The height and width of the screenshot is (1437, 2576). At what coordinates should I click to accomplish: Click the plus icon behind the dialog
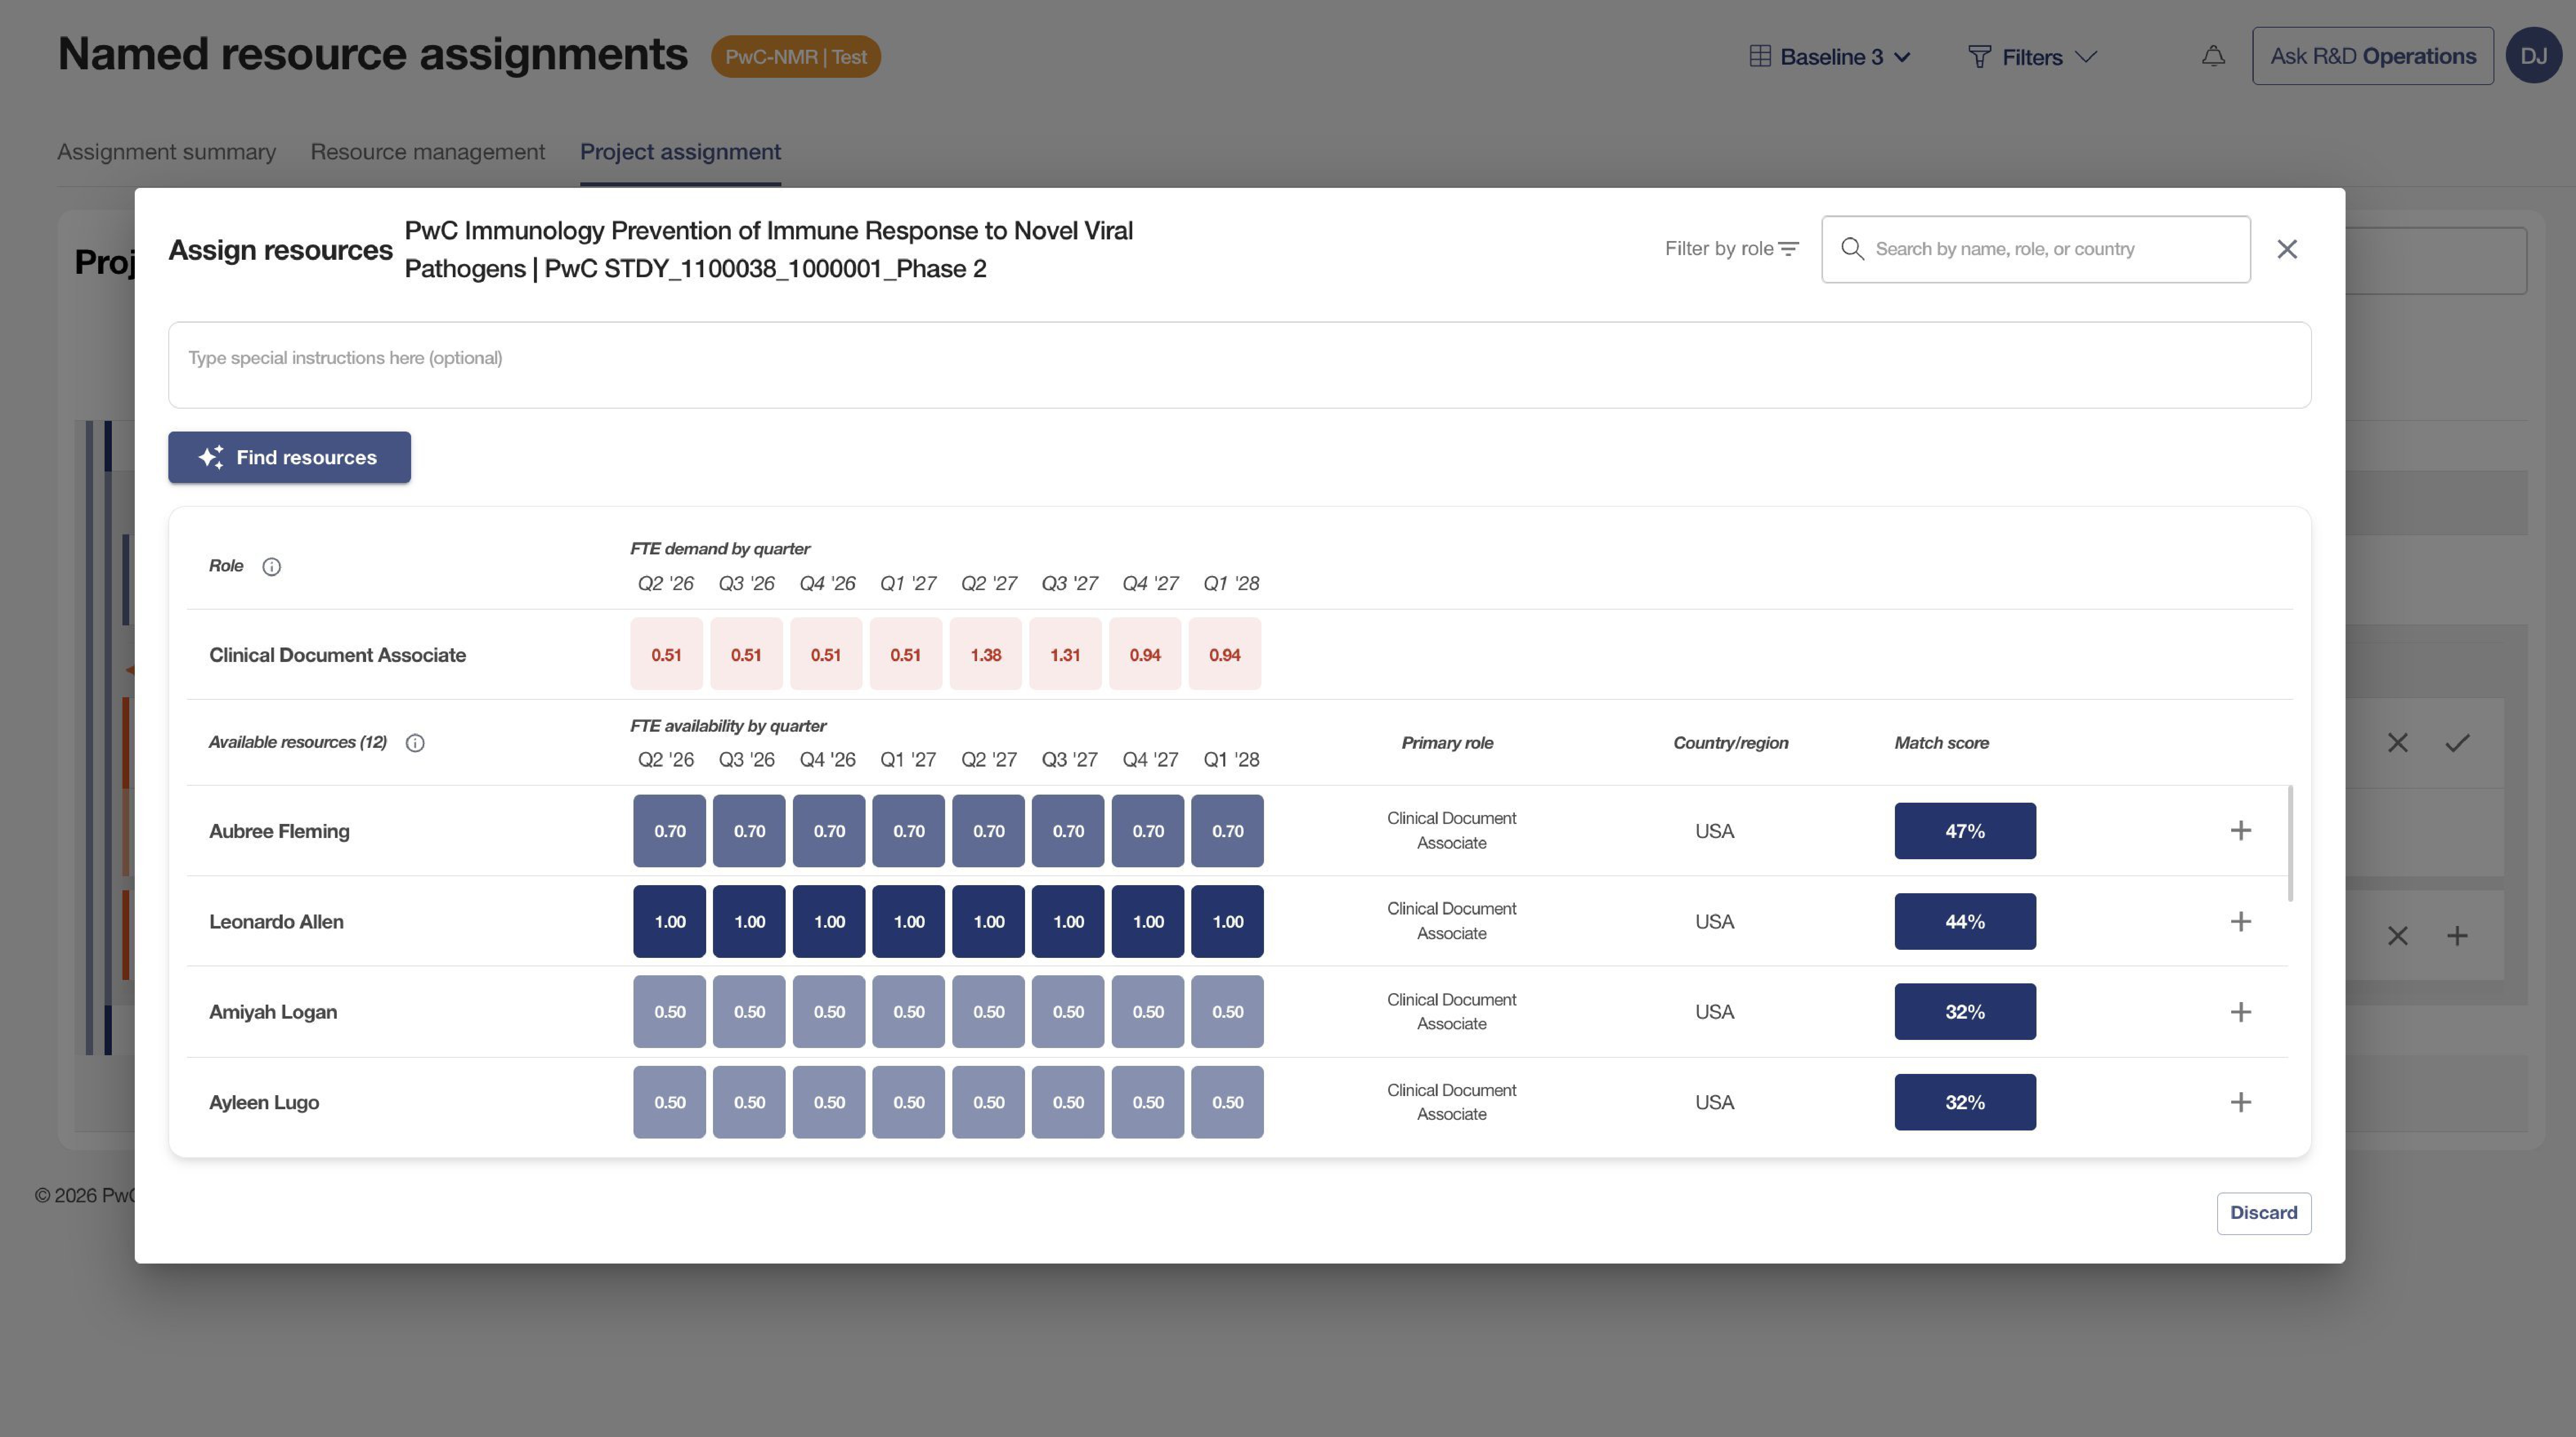point(2457,936)
